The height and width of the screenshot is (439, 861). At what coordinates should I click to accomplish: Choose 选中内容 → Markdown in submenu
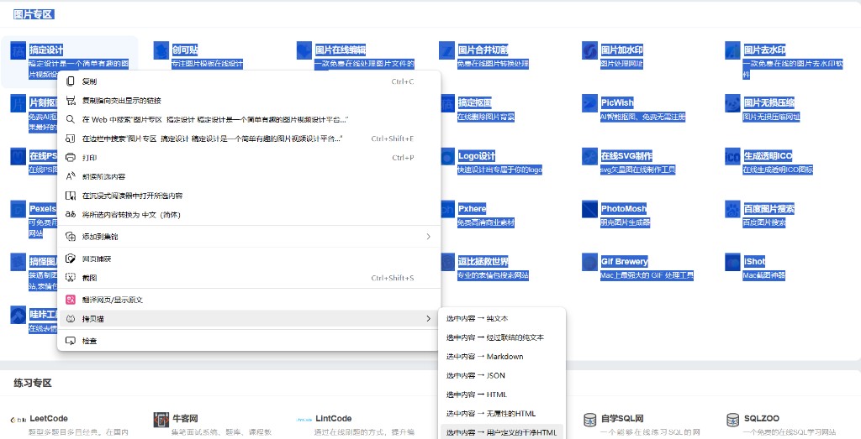point(503,356)
